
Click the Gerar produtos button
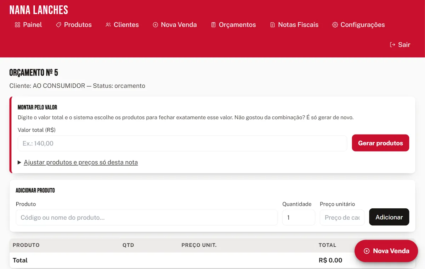pos(380,143)
